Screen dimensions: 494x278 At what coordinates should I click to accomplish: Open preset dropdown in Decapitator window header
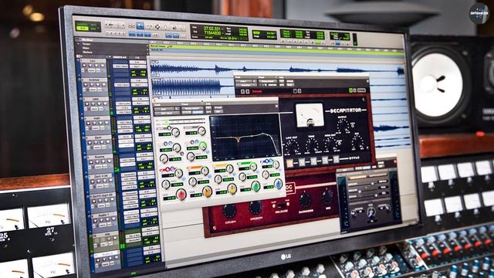(268, 81)
